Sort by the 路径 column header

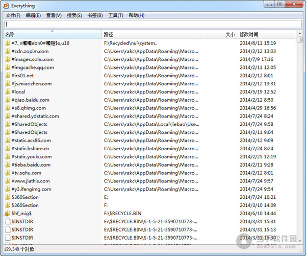[x=150, y=34]
